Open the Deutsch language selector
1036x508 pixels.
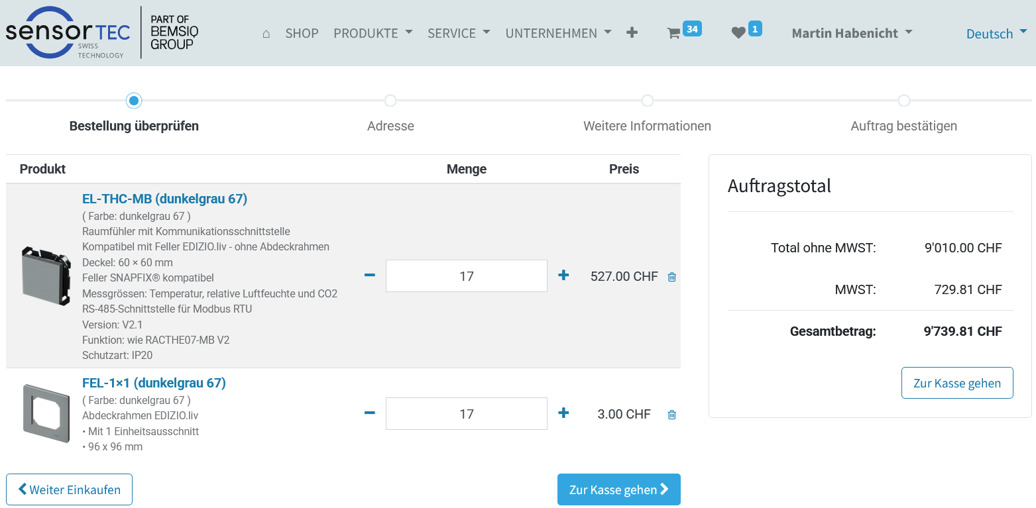pyautogui.click(x=996, y=34)
